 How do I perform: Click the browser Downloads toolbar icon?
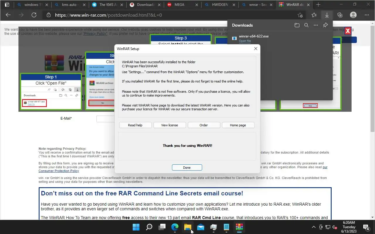[x=327, y=15]
